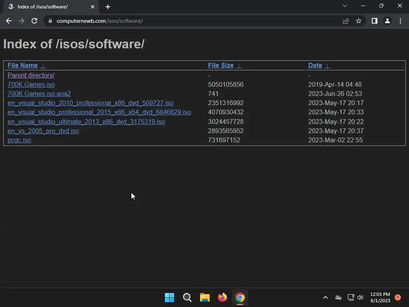Screen dimensions: 409x307
Task: Download Visual Studio Professional 2015 iso
Action: tap(99, 112)
